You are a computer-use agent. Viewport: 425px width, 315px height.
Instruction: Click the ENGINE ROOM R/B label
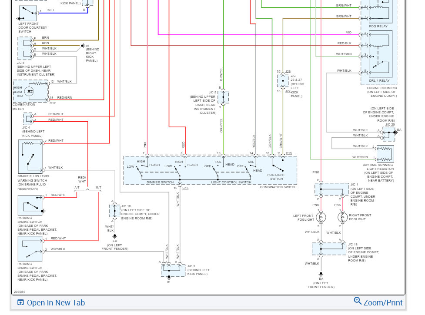(381, 88)
